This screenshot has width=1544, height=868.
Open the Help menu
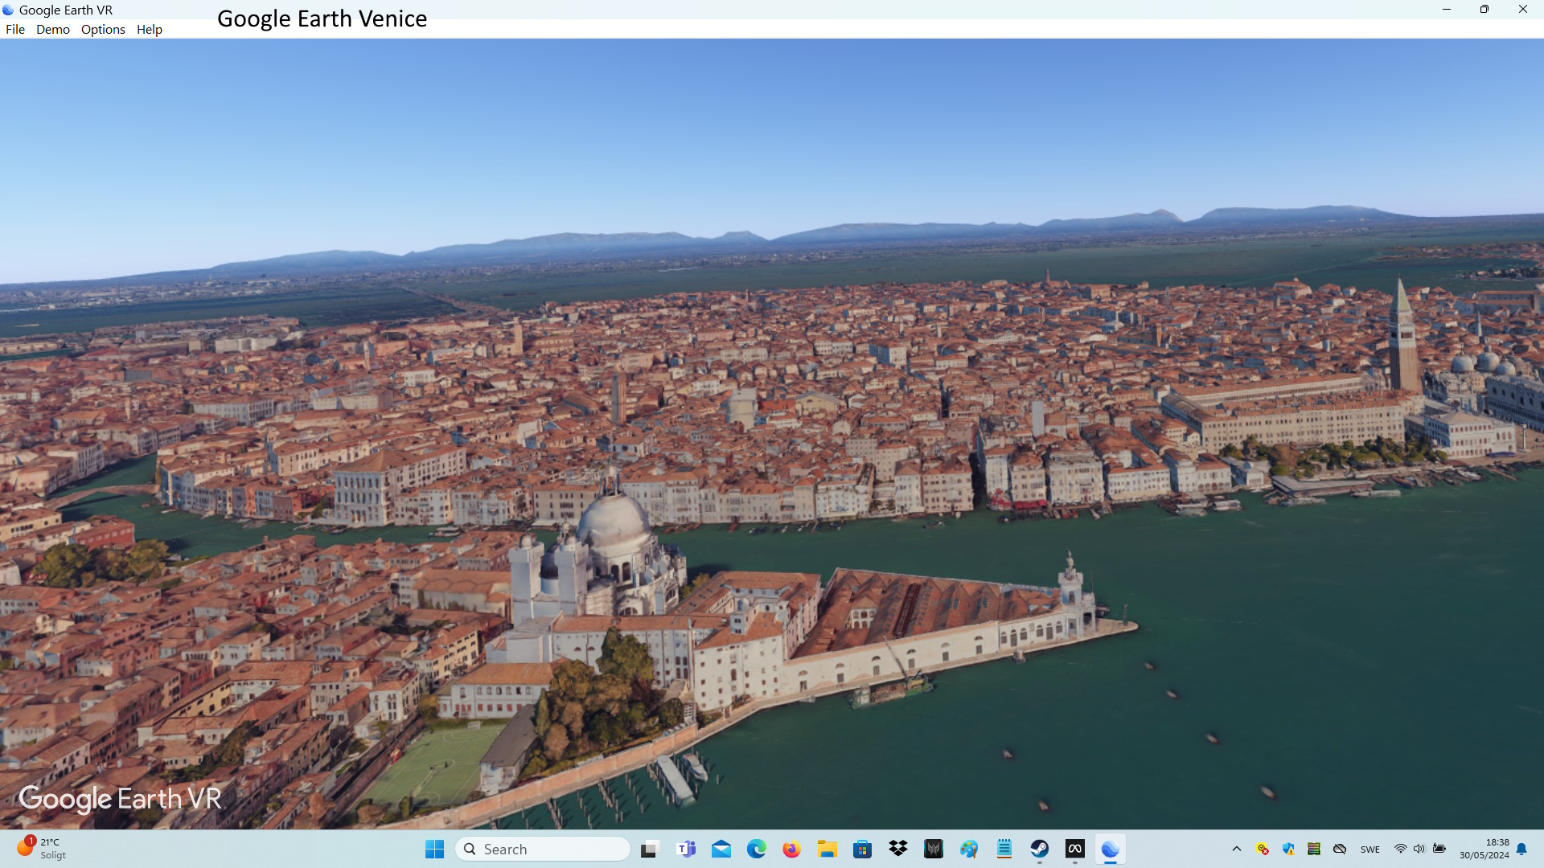(150, 30)
